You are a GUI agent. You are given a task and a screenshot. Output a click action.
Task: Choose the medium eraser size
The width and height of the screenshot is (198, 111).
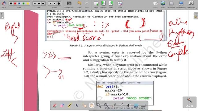(x=54, y=3)
